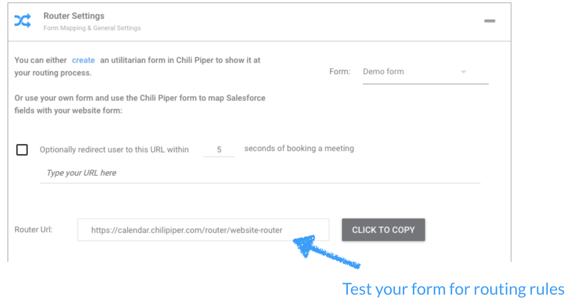Image resolution: width=571 pixels, height=306 pixels.
Task: Click the Form dropdown arrow
Action: [x=463, y=72]
